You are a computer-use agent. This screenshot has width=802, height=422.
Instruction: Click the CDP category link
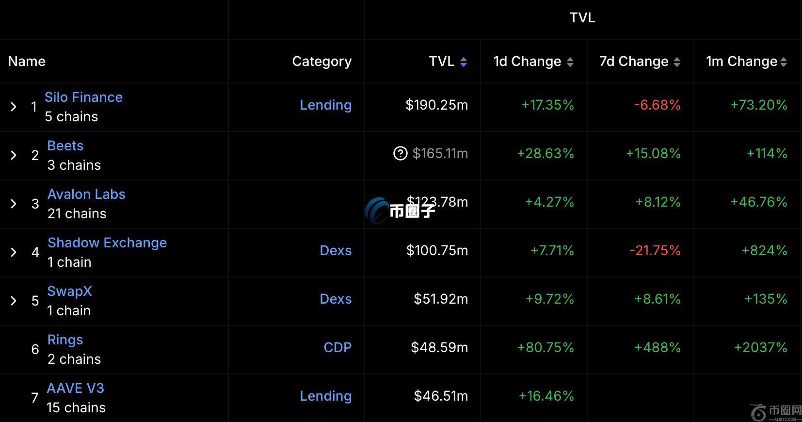tap(337, 348)
